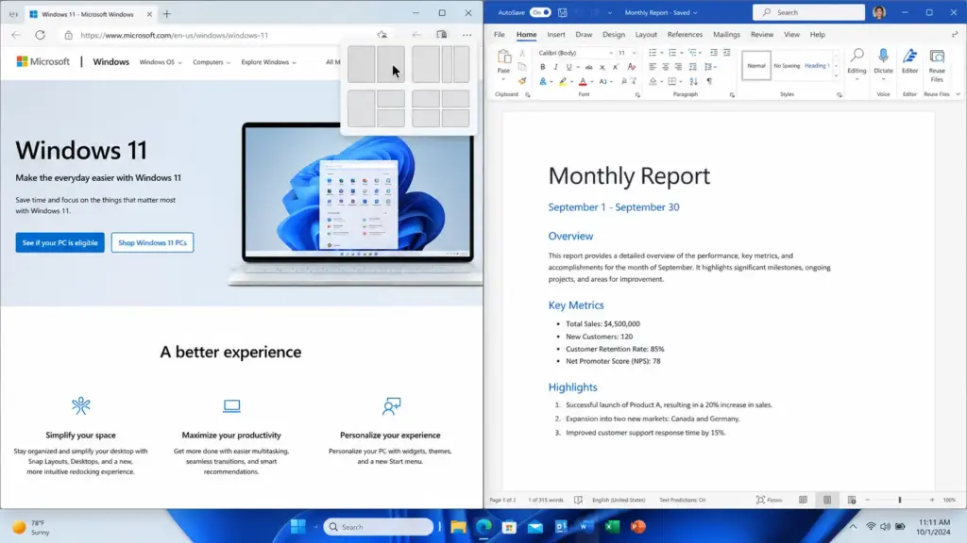Image resolution: width=967 pixels, height=543 pixels.
Task: Expand the bullets list dropdown arrow
Action: point(661,53)
